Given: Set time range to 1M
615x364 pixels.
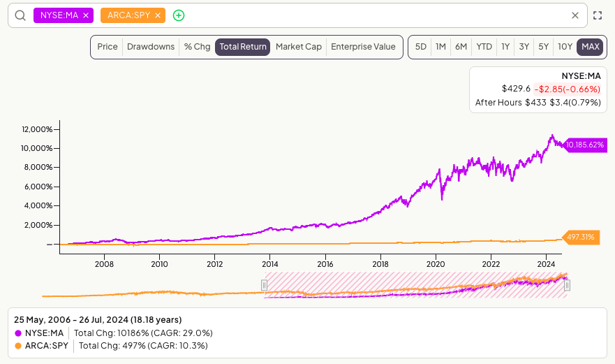Looking at the screenshot, I should (441, 47).
